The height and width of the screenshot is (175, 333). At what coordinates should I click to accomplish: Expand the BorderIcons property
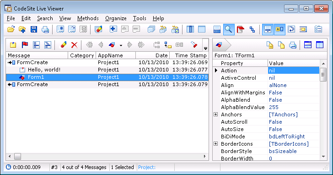pos(216,144)
